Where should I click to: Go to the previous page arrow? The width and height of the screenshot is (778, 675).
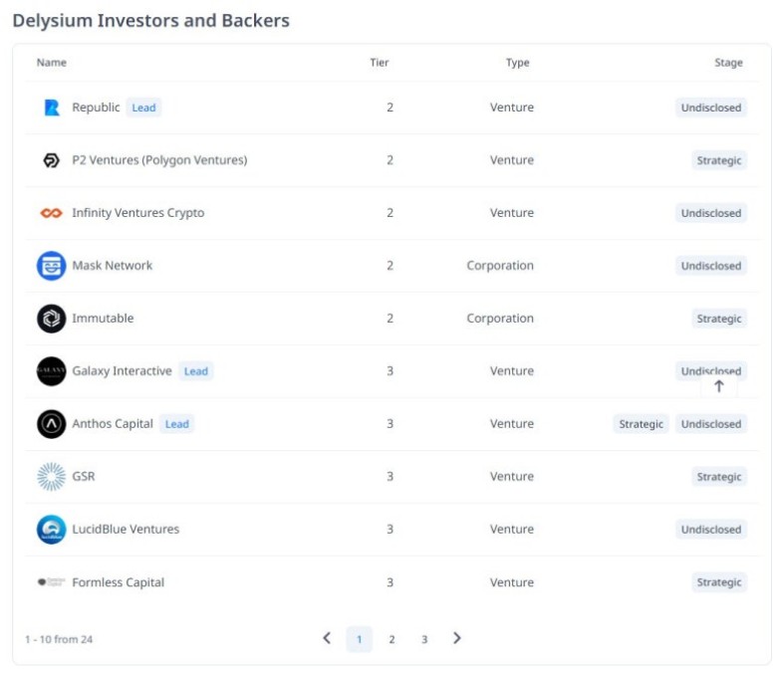[x=327, y=638]
